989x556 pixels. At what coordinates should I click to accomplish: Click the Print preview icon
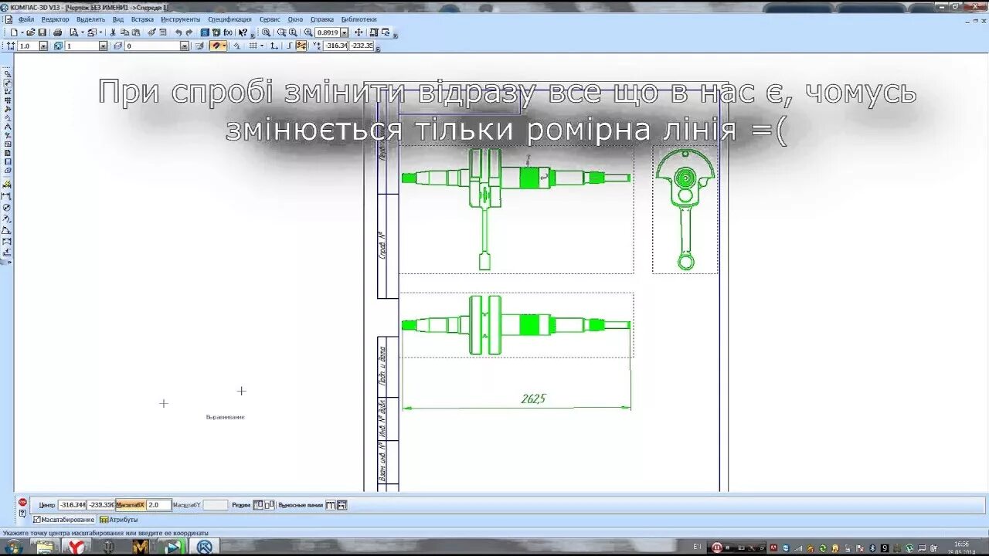(73, 32)
